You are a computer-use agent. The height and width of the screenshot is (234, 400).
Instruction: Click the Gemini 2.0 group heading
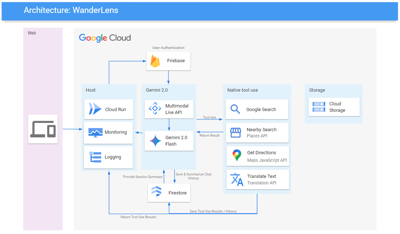157,90
